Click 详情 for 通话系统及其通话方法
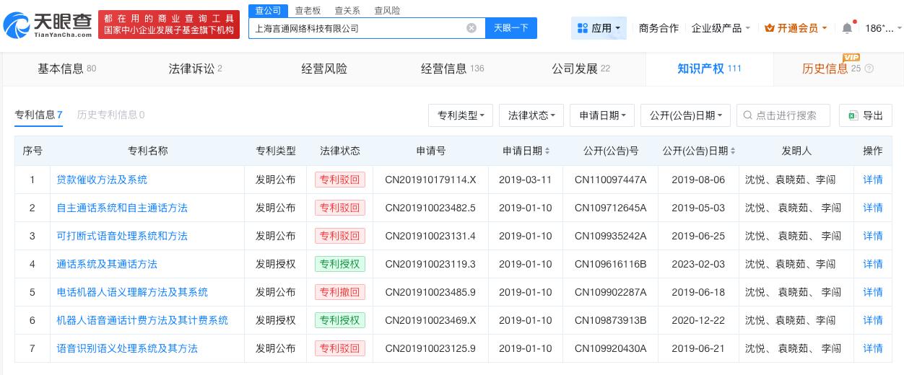 [x=873, y=264]
